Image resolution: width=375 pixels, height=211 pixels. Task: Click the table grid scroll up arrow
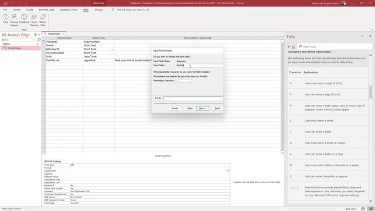tap(282, 38)
